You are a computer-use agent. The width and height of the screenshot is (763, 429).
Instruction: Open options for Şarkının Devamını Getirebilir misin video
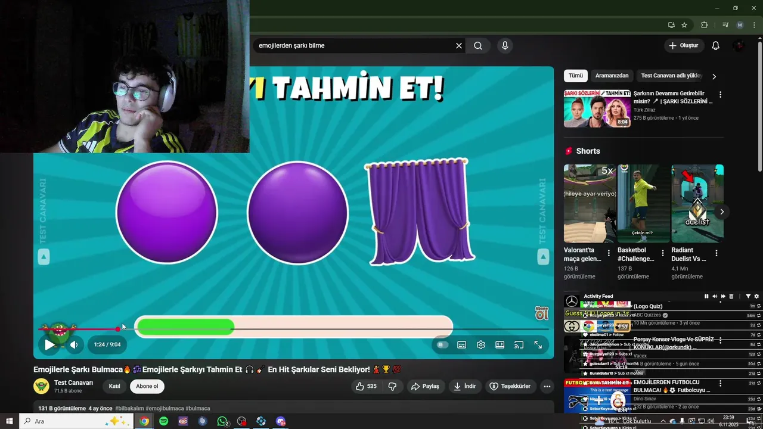[x=720, y=95]
